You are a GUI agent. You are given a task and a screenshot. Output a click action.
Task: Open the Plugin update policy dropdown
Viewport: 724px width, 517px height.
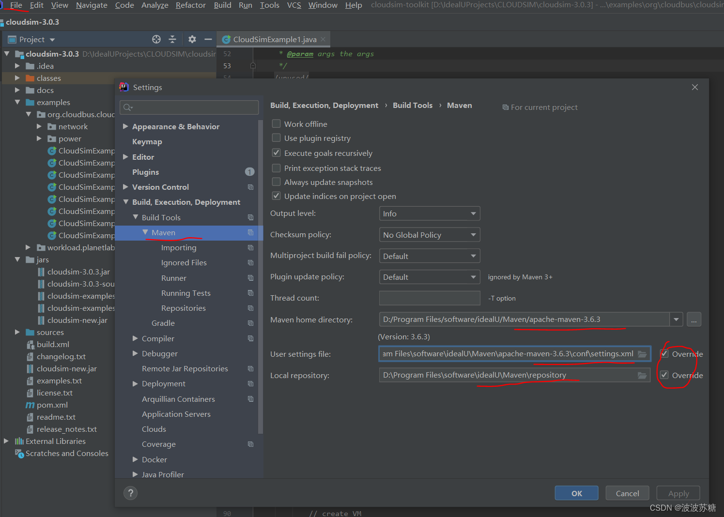430,277
